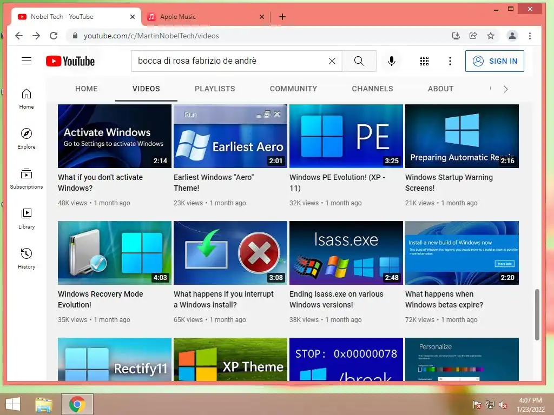Image resolution: width=554 pixels, height=415 pixels.
Task: Click the Personalize video thumbnail
Action: (x=462, y=359)
